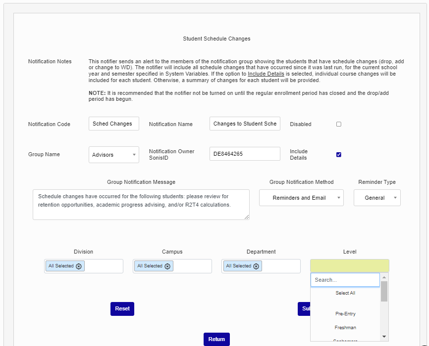Remove All Selected tag in Campus
The height and width of the screenshot is (346, 429).
coord(167,266)
